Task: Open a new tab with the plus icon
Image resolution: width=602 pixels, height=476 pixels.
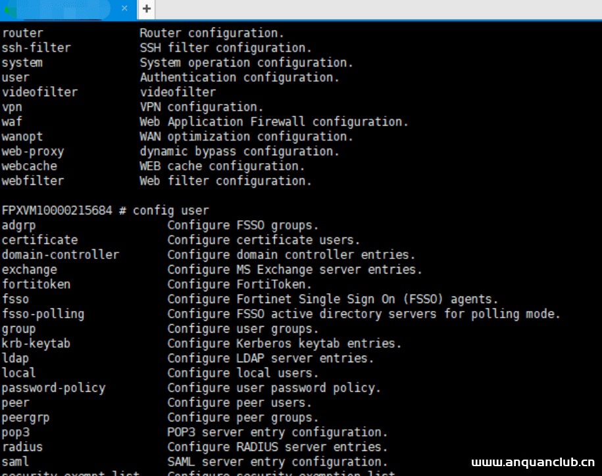Action: click(145, 9)
